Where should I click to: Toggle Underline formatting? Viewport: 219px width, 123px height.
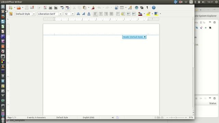89,14
